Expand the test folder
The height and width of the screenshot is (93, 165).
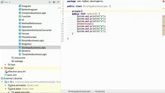pos(5,65)
